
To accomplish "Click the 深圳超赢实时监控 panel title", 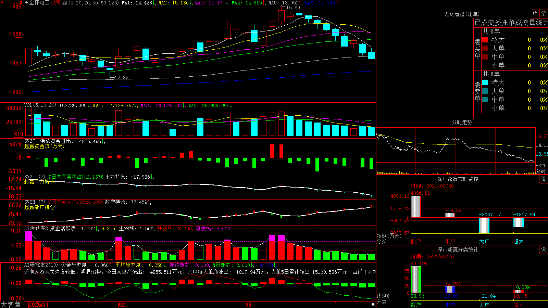I will [x=458, y=179].
